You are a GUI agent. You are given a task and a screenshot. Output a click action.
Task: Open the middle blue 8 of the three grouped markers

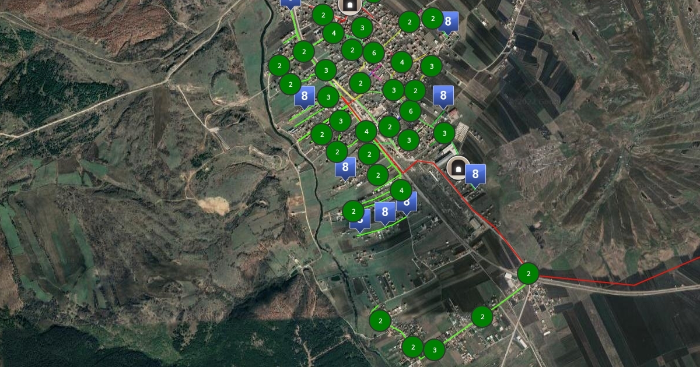[384, 213]
